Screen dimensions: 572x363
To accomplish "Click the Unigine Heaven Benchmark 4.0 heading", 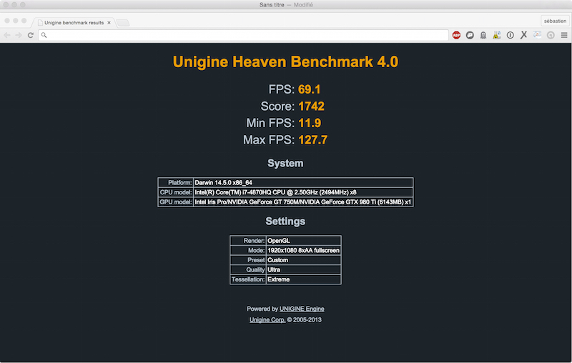I will click(x=285, y=61).
